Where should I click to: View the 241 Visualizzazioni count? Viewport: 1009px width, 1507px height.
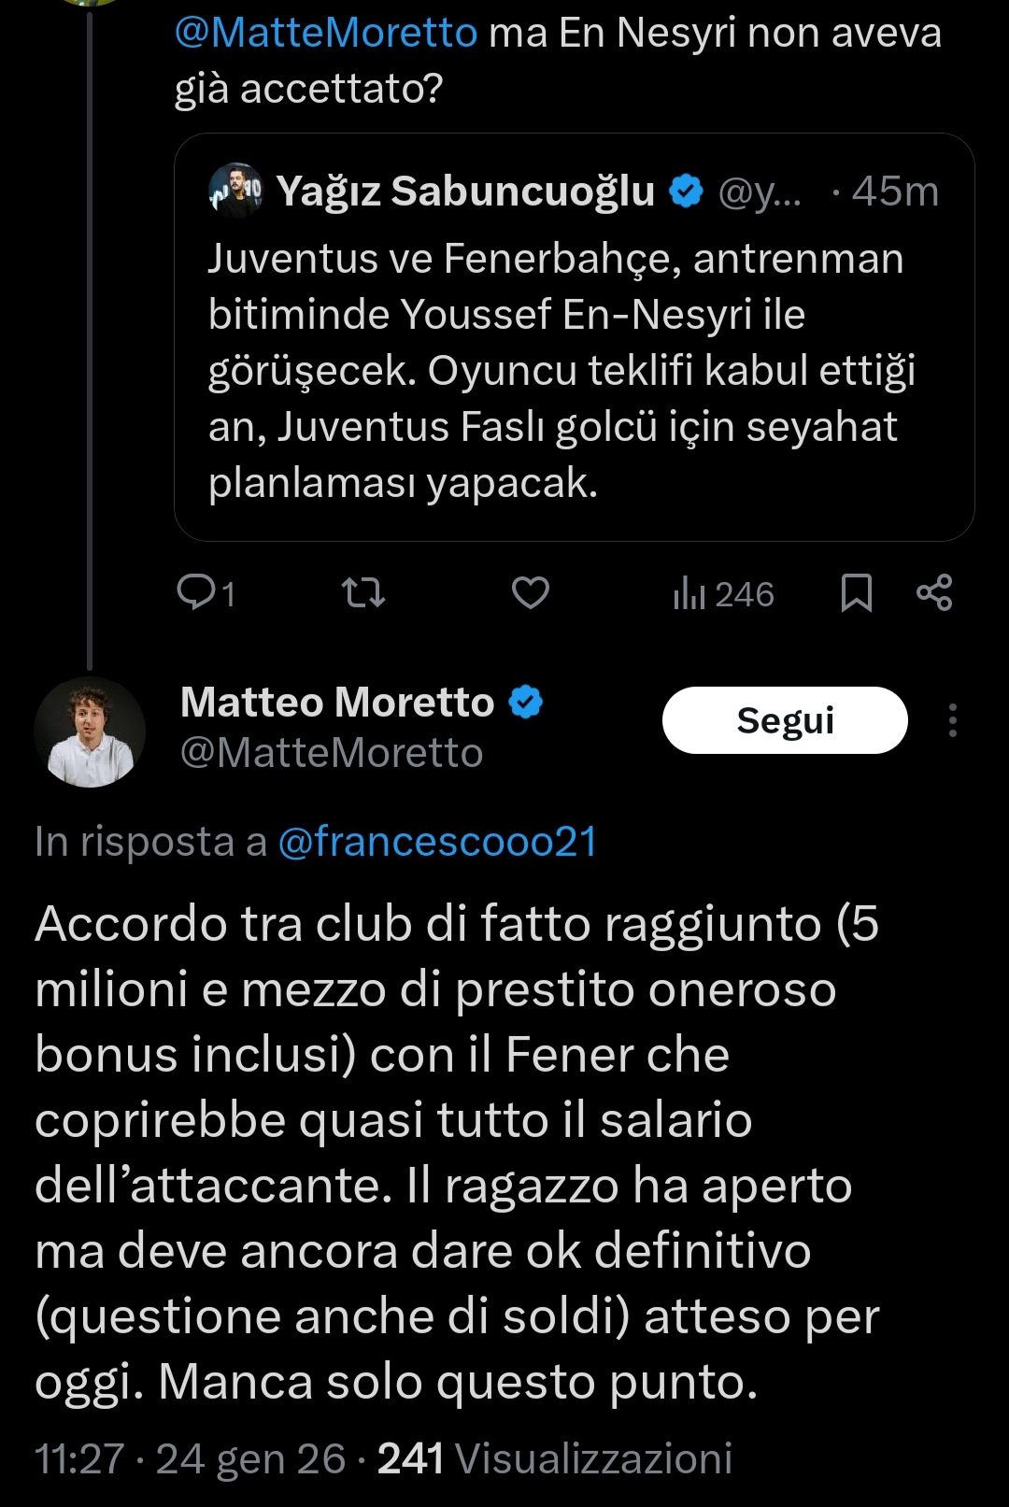click(x=555, y=1458)
